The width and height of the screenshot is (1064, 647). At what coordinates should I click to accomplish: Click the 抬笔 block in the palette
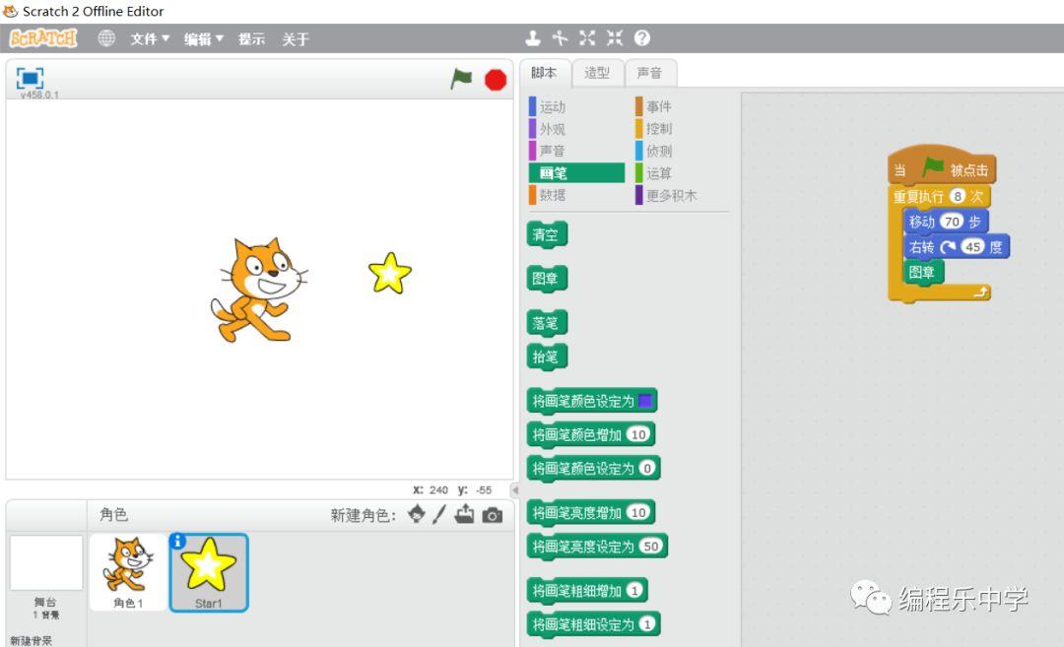[547, 356]
